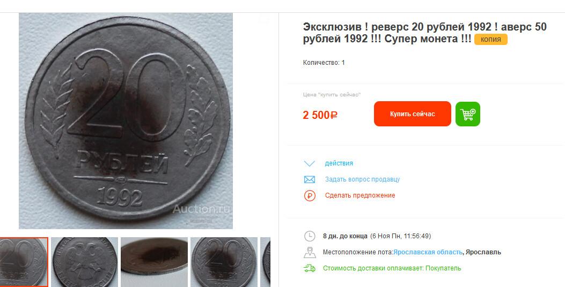Viewport: 565px width, 287px height.
Task: Expand the действия chevron arrow
Action: click(310, 164)
